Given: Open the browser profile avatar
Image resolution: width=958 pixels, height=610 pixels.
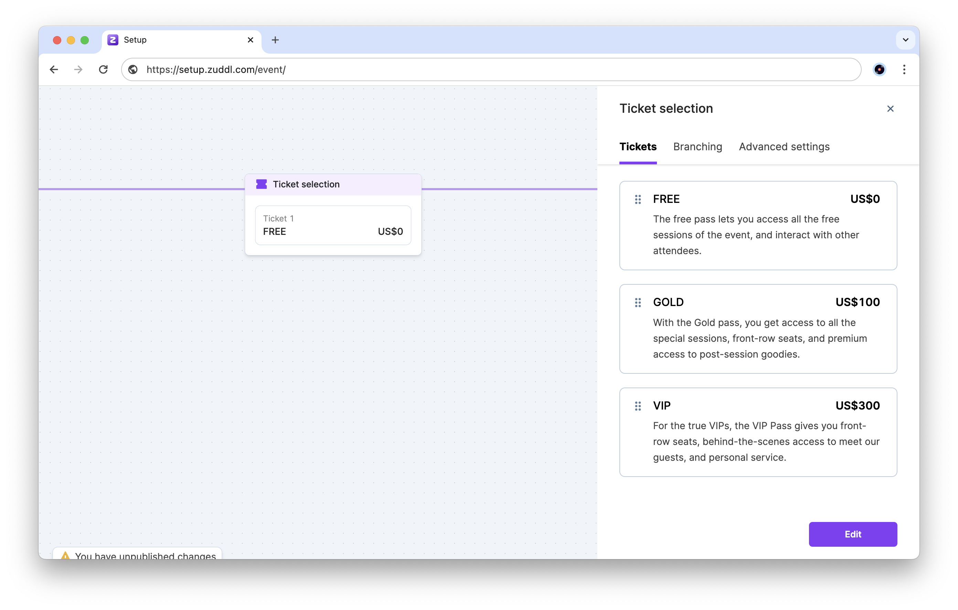Looking at the screenshot, I should tap(879, 69).
